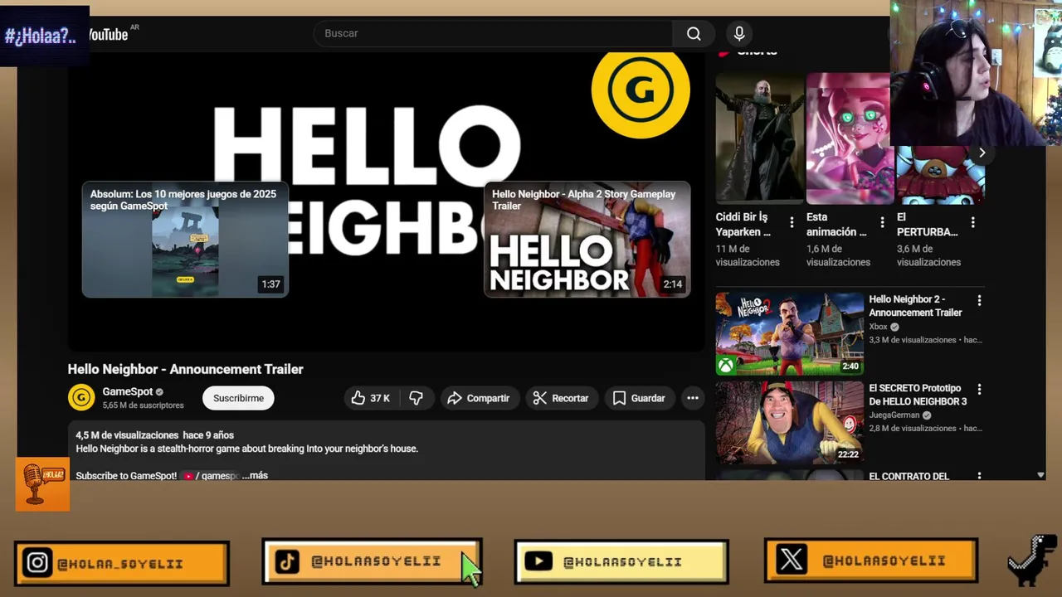The height and width of the screenshot is (597, 1062).
Task: Activate voice search microphone icon
Action: tap(739, 34)
